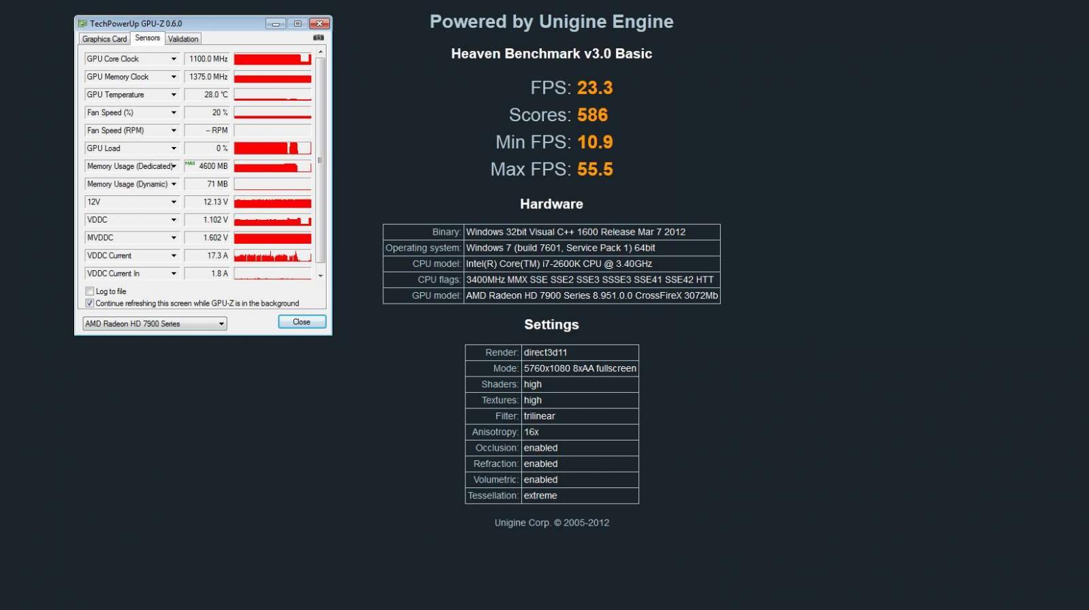The height and width of the screenshot is (610, 1089).
Task: Click the 1375.0 MHz memory clock value
Action: click(207, 77)
